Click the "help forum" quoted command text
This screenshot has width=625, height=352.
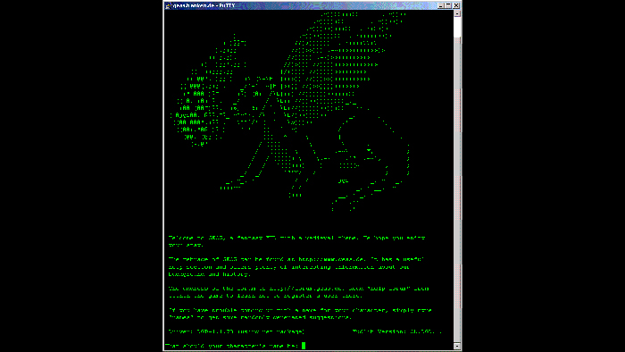tap(388, 289)
